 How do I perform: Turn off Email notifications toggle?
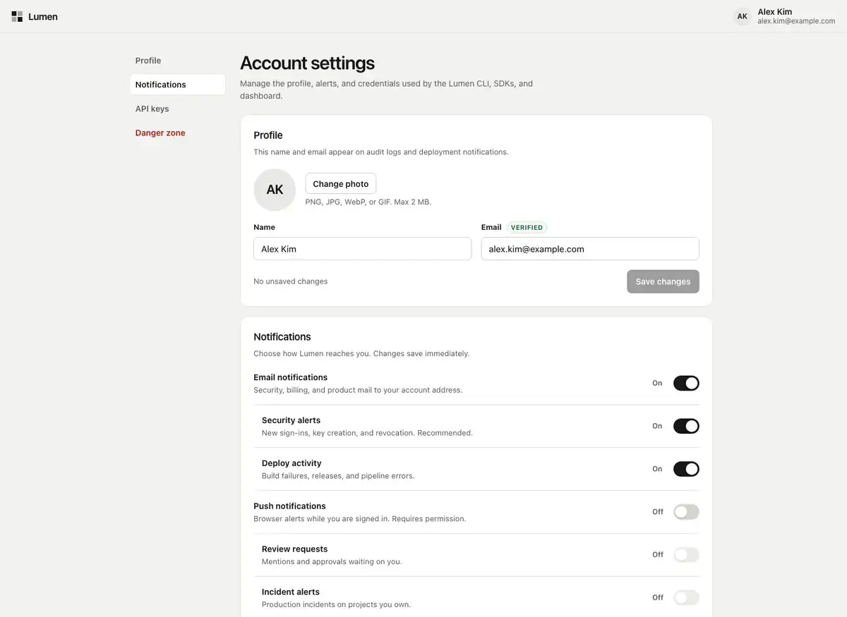686,383
